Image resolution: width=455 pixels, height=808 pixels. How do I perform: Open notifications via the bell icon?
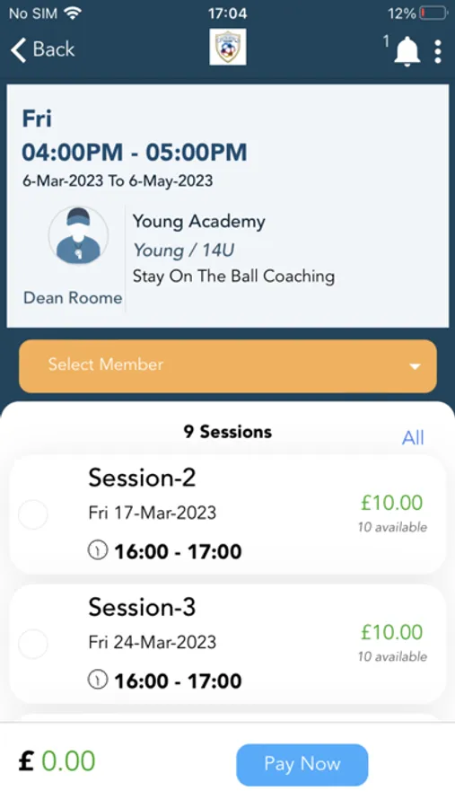point(407,51)
